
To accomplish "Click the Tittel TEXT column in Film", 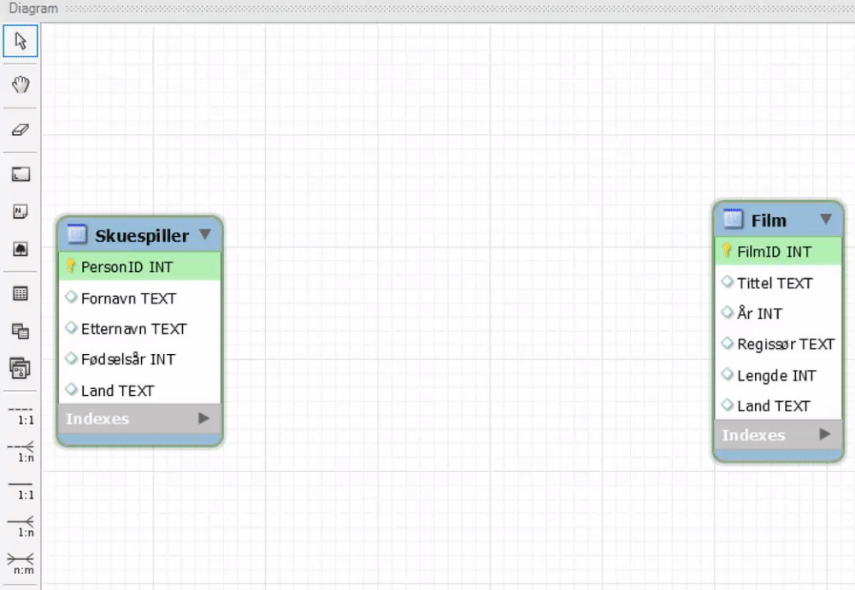I will click(775, 283).
